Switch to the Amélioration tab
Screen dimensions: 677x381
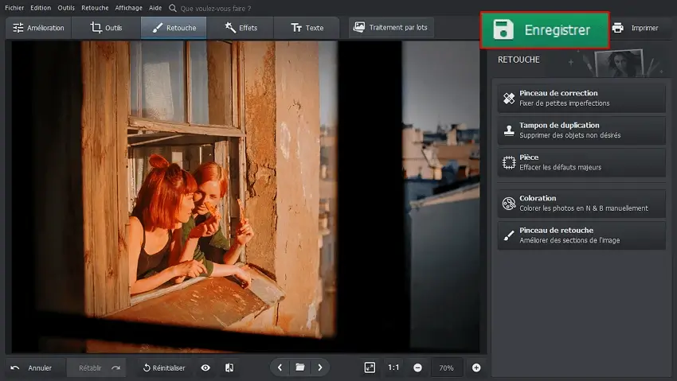coord(38,28)
